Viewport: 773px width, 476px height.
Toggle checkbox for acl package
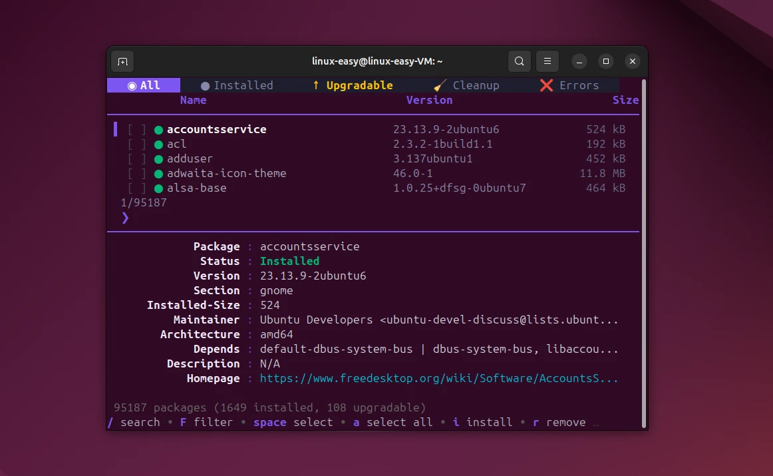(137, 144)
